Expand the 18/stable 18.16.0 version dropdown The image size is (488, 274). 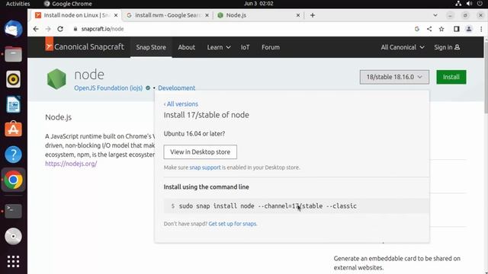394,77
